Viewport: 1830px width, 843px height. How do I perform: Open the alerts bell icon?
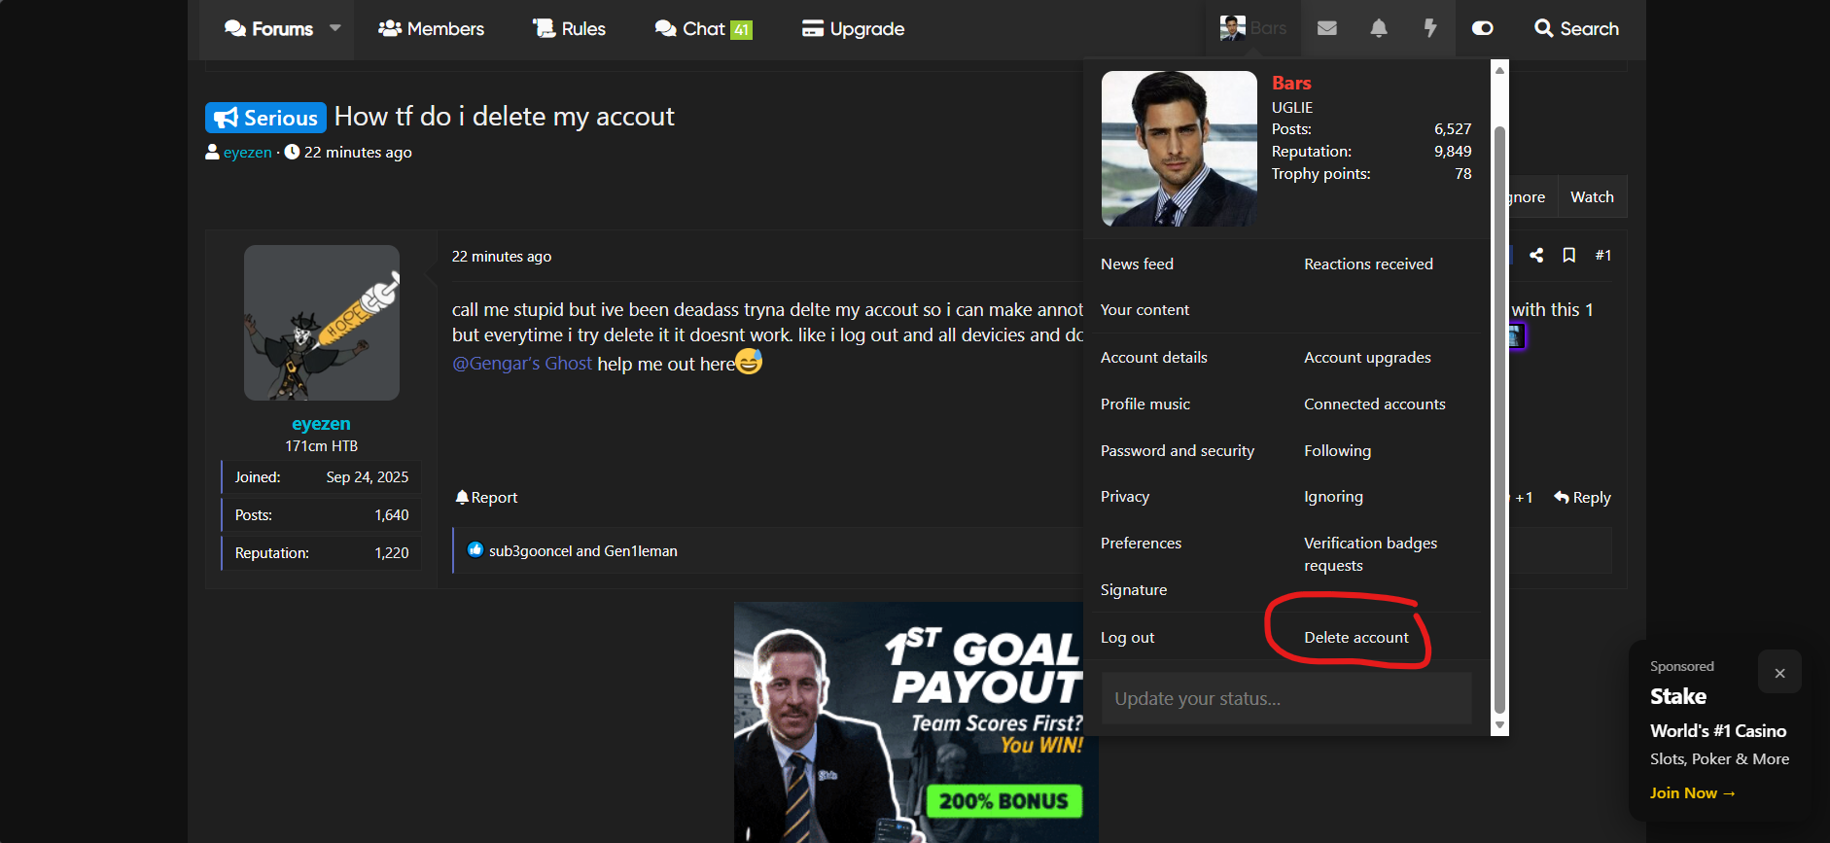(1379, 28)
